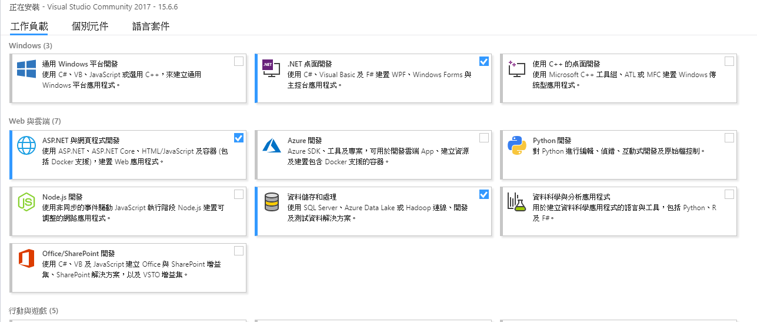Uncheck the ASP.NET 與網頁程式開發 checkbox
The width and height of the screenshot is (757, 322).
coord(239,138)
